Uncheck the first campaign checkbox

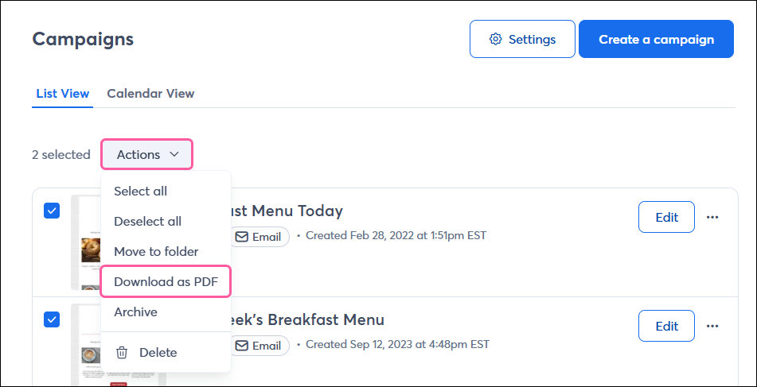[x=52, y=211]
